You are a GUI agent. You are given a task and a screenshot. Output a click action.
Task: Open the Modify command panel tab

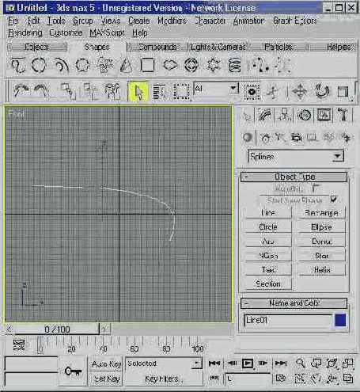coord(265,115)
